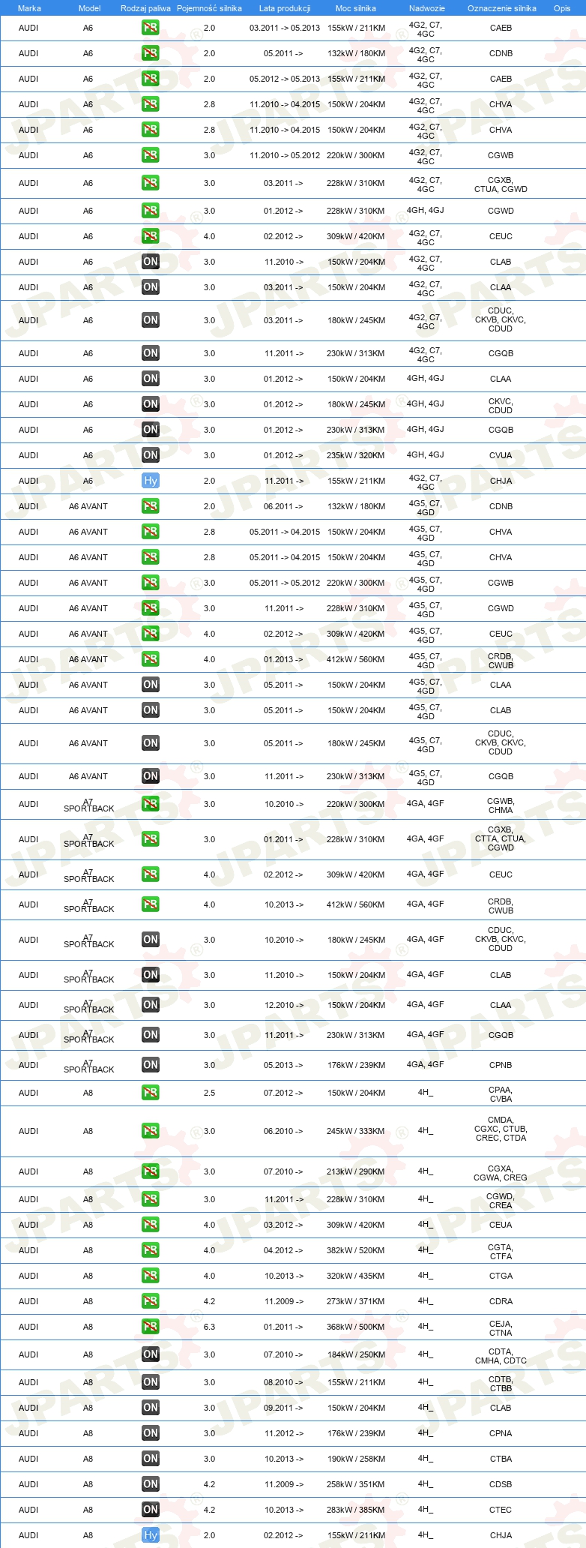This screenshot has width=586, height=1548.
Task: Click the Moc silnika column header
Action: click(356, 8)
